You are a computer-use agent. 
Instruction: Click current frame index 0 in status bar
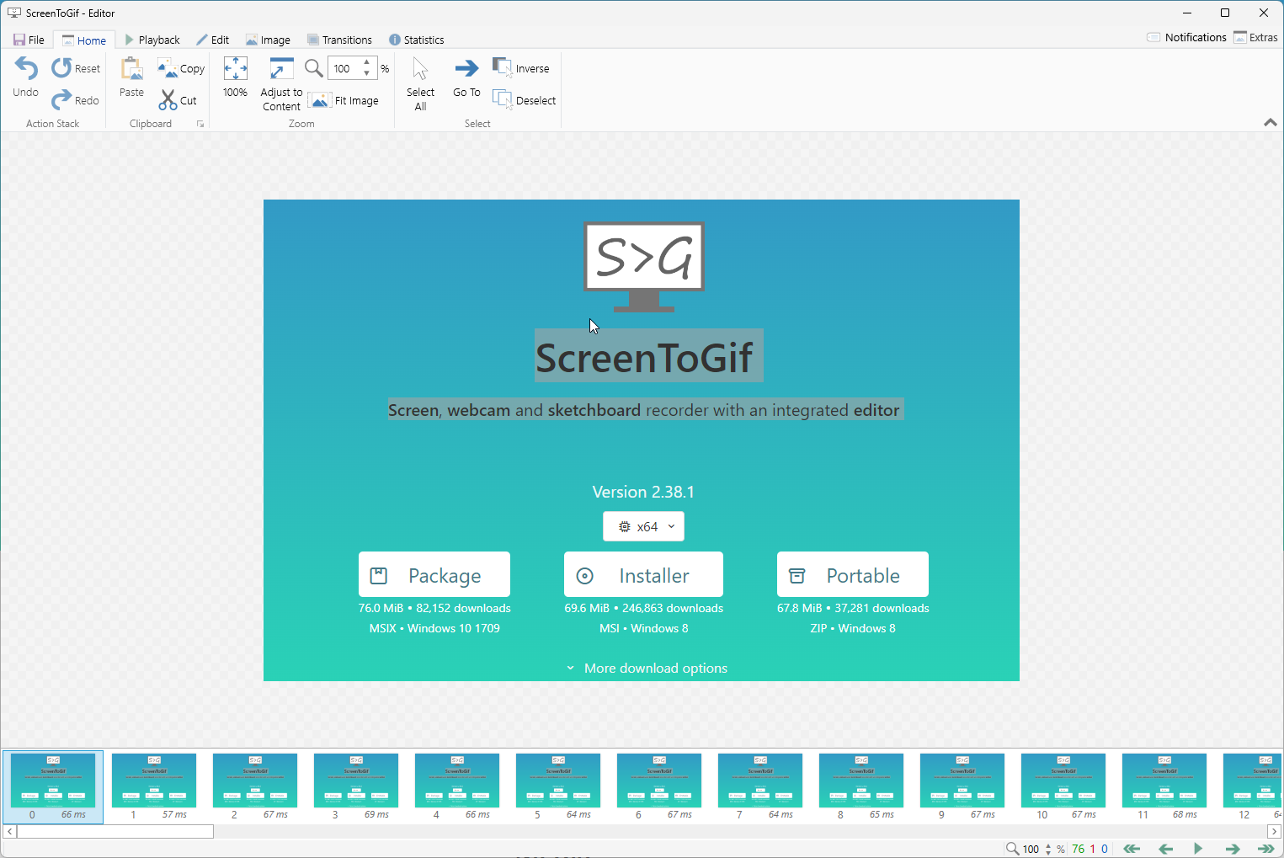pyautogui.click(x=1105, y=849)
